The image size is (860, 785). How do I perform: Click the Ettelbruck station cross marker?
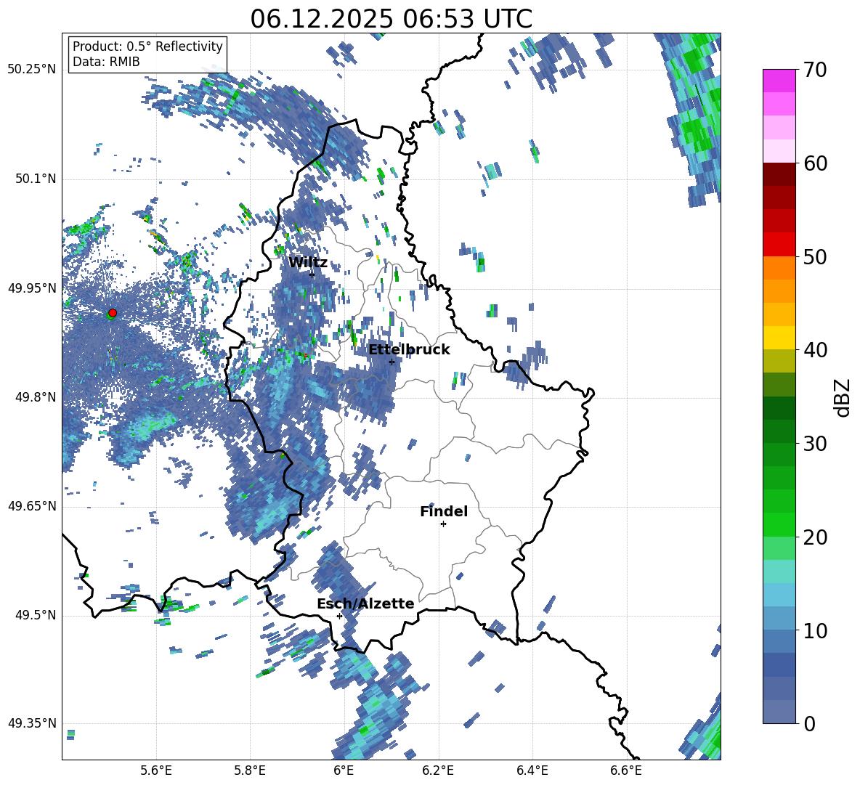392,362
